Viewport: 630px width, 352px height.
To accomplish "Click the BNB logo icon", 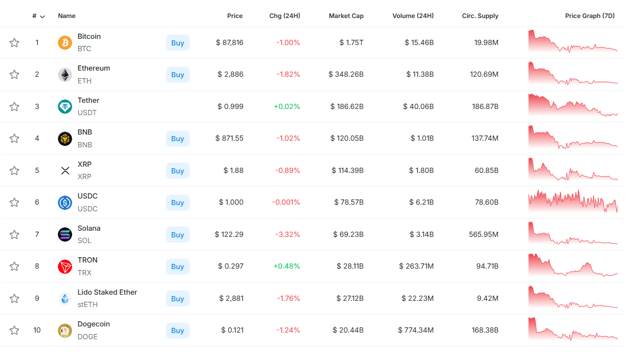I will click(x=65, y=139).
